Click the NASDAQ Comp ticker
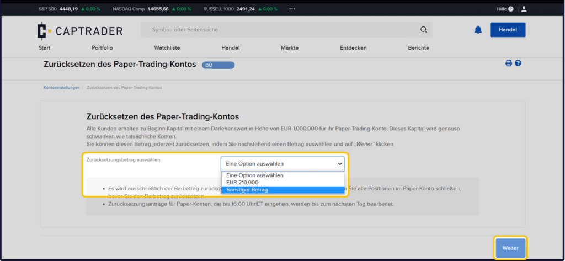The width and height of the screenshot is (565, 261). pyautogui.click(x=153, y=9)
